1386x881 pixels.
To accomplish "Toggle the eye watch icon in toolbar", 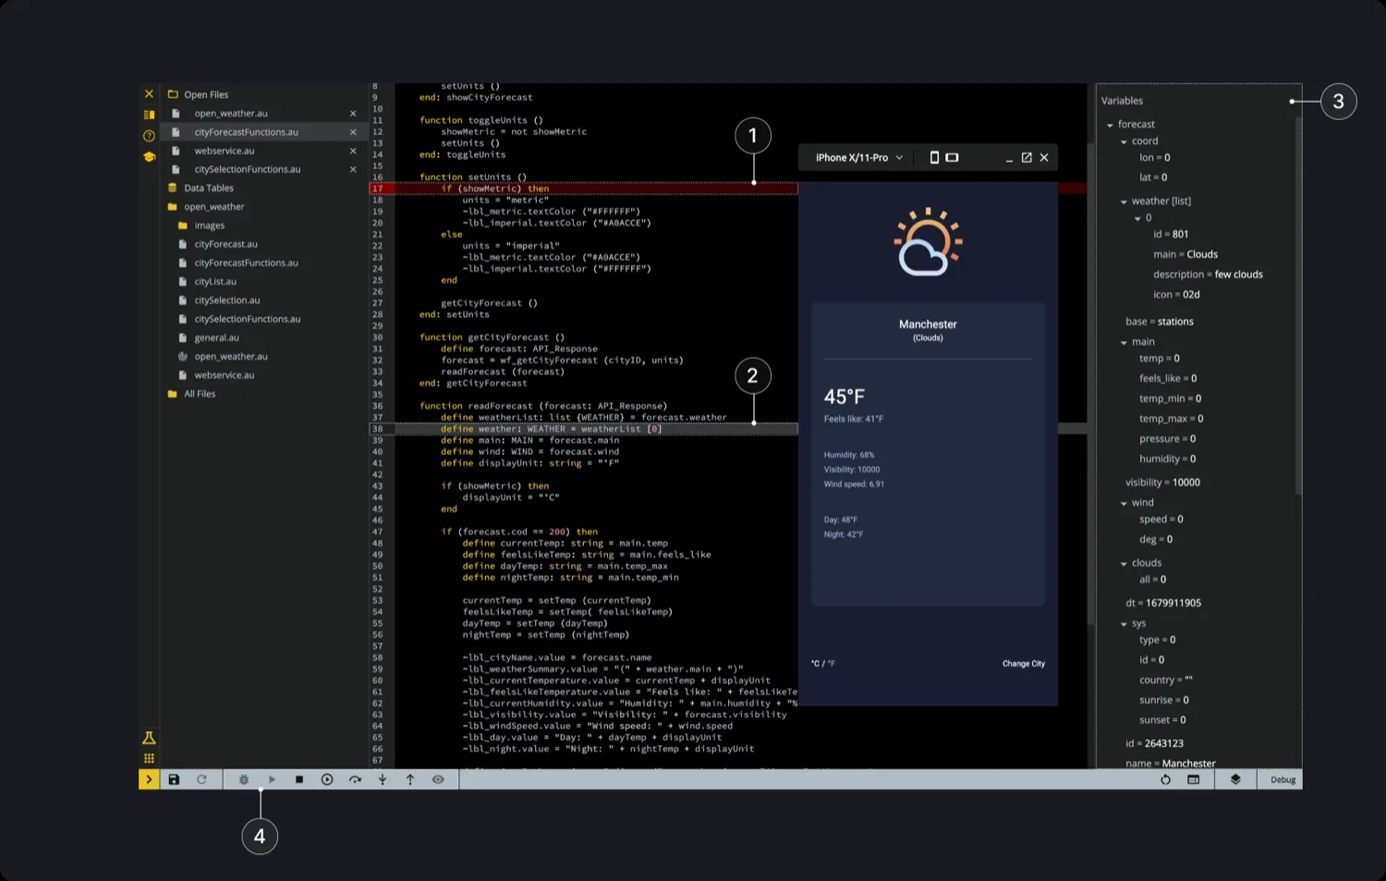I will click(x=438, y=779).
